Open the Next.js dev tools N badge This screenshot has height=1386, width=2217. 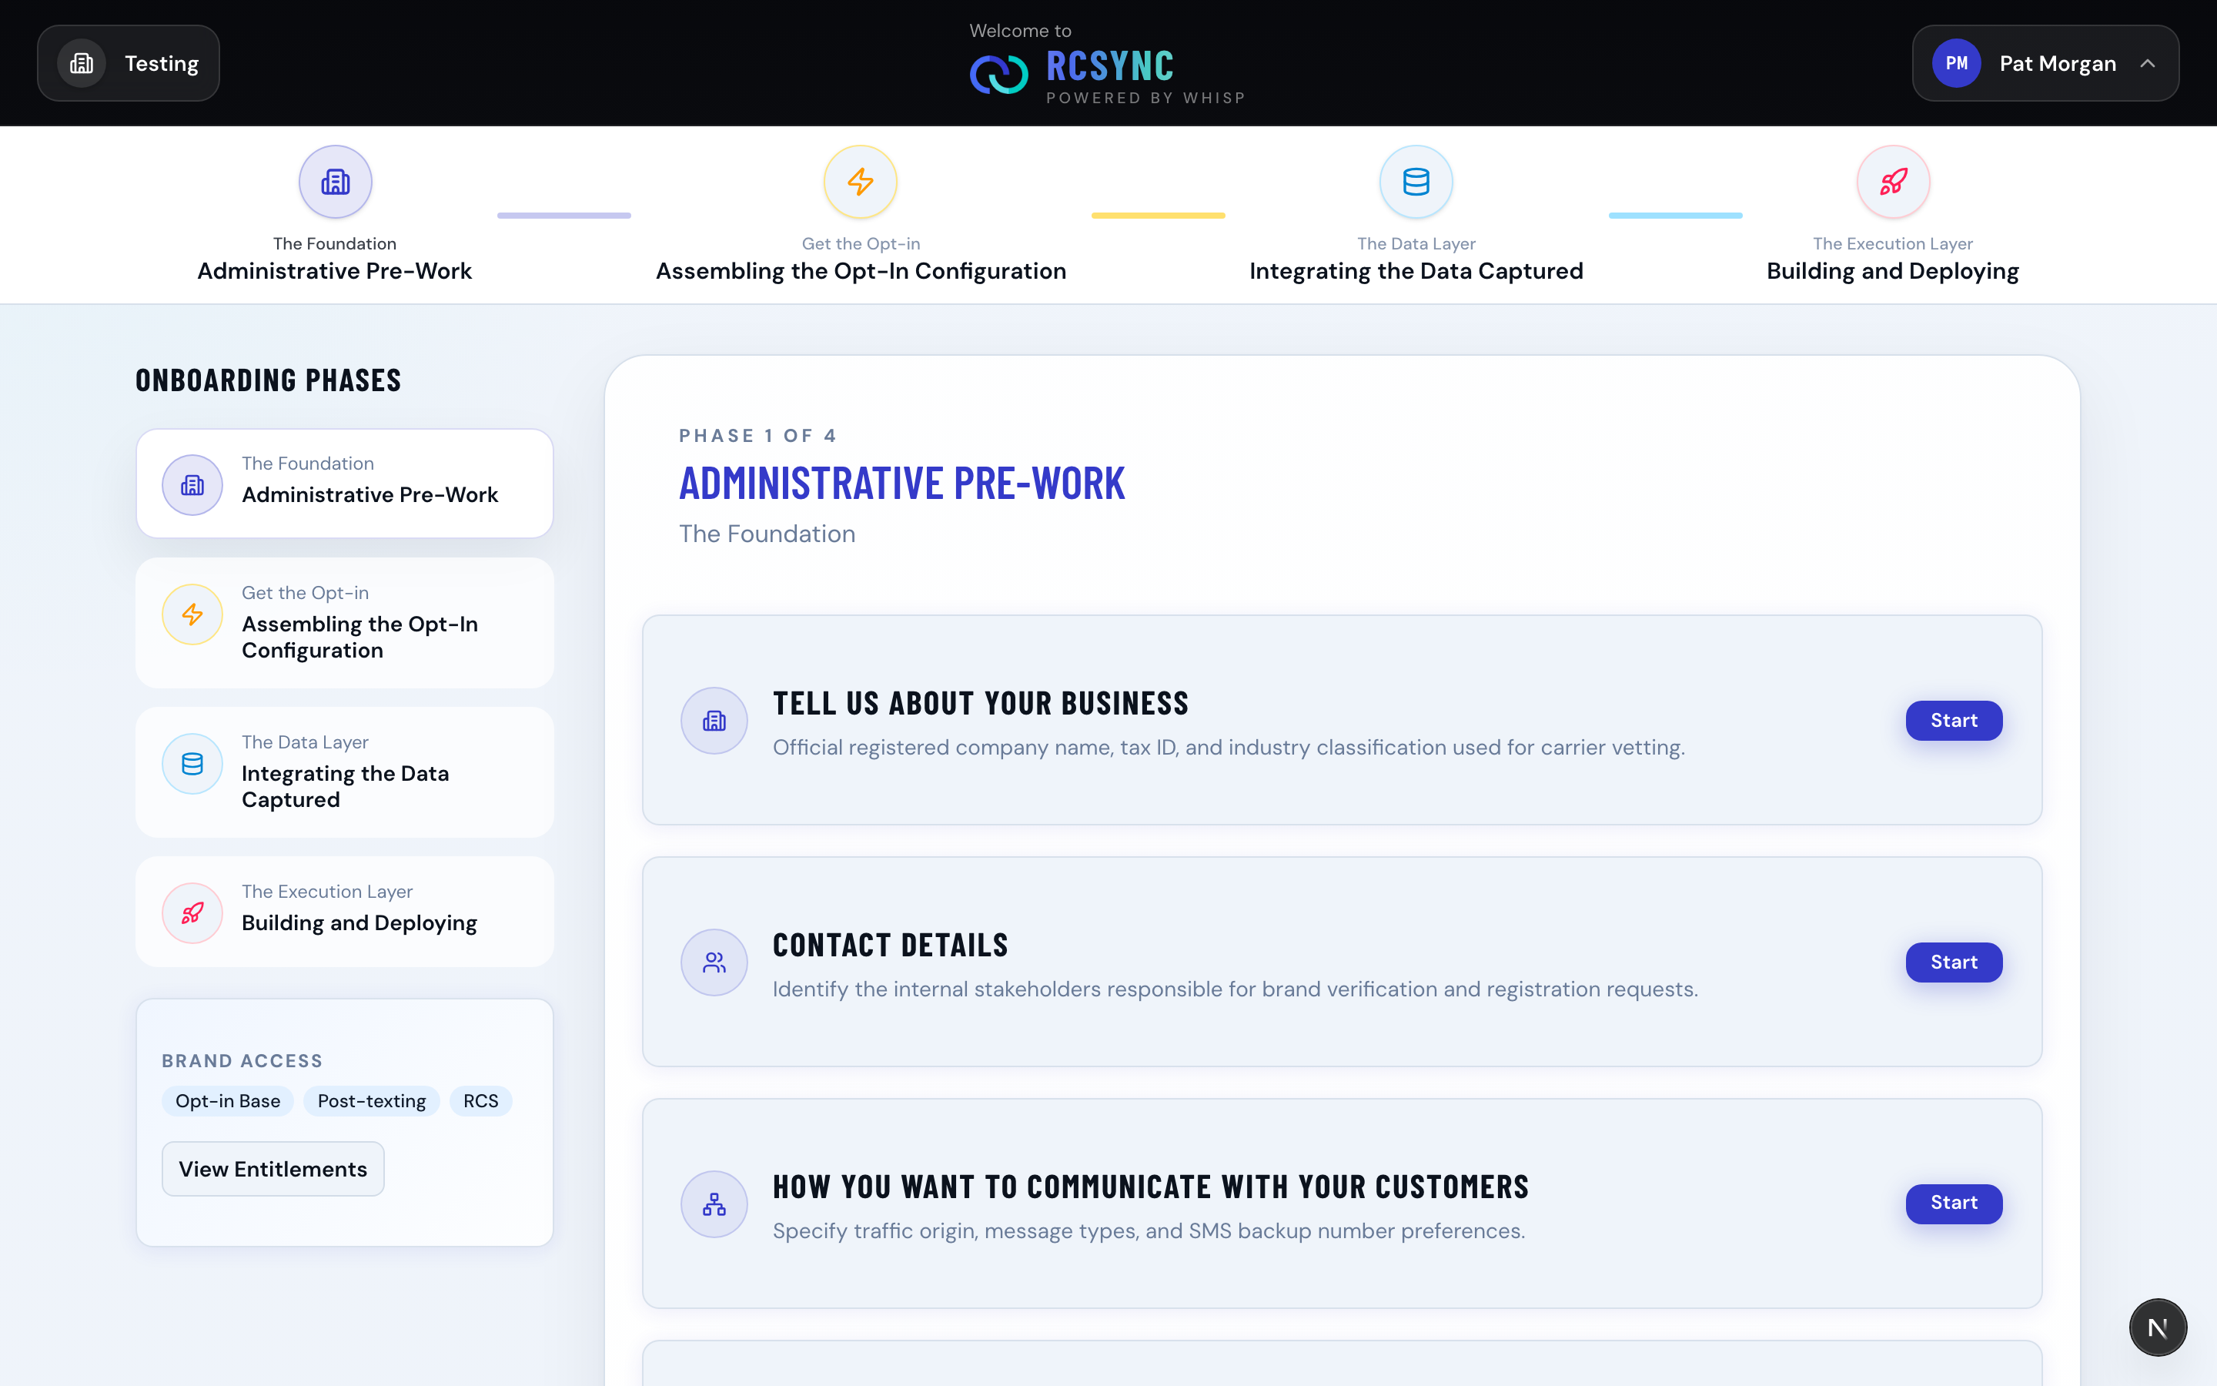[2158, 1327]
